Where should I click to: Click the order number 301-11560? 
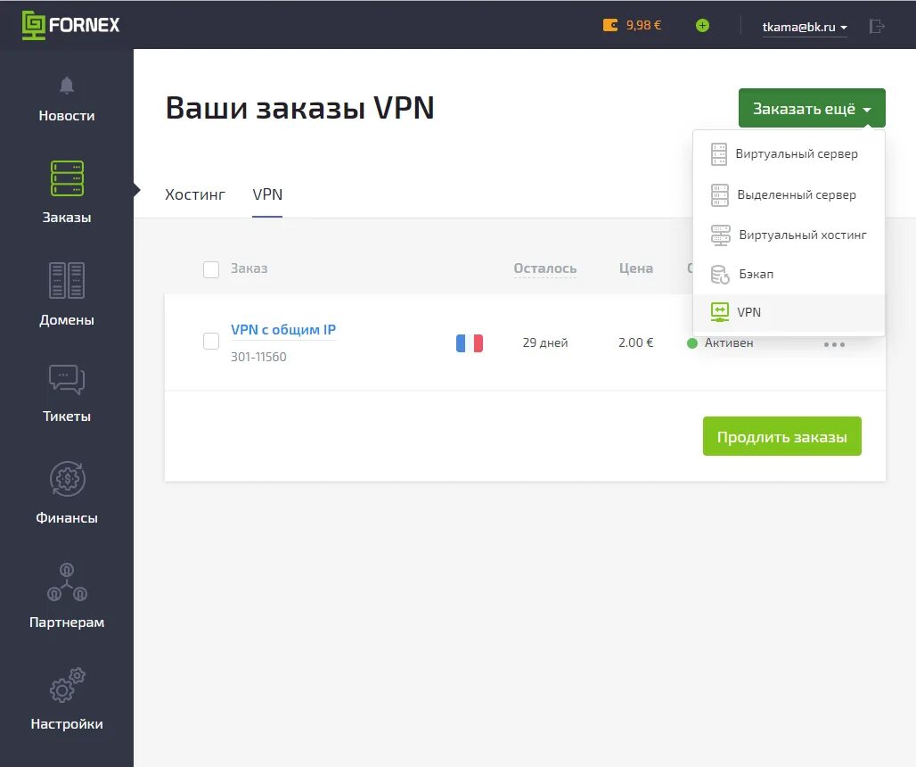[x=258, y=357]
